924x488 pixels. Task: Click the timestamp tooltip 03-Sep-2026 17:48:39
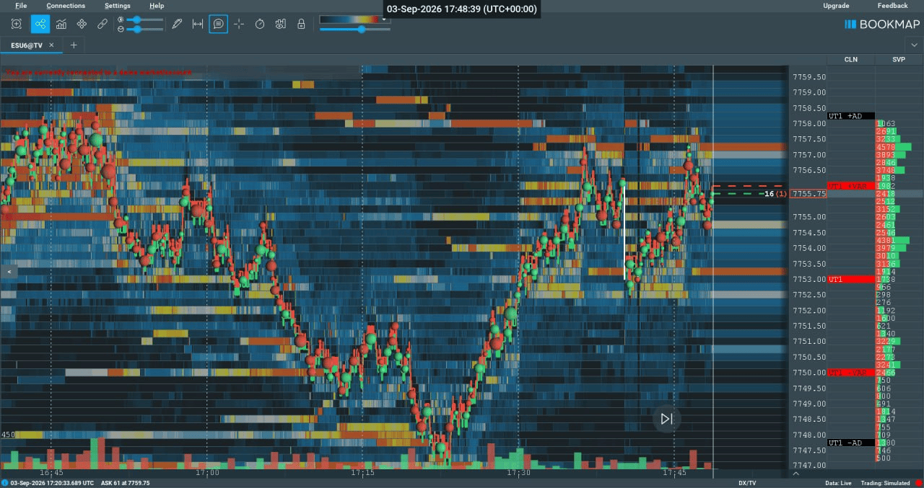coord(462,9)
